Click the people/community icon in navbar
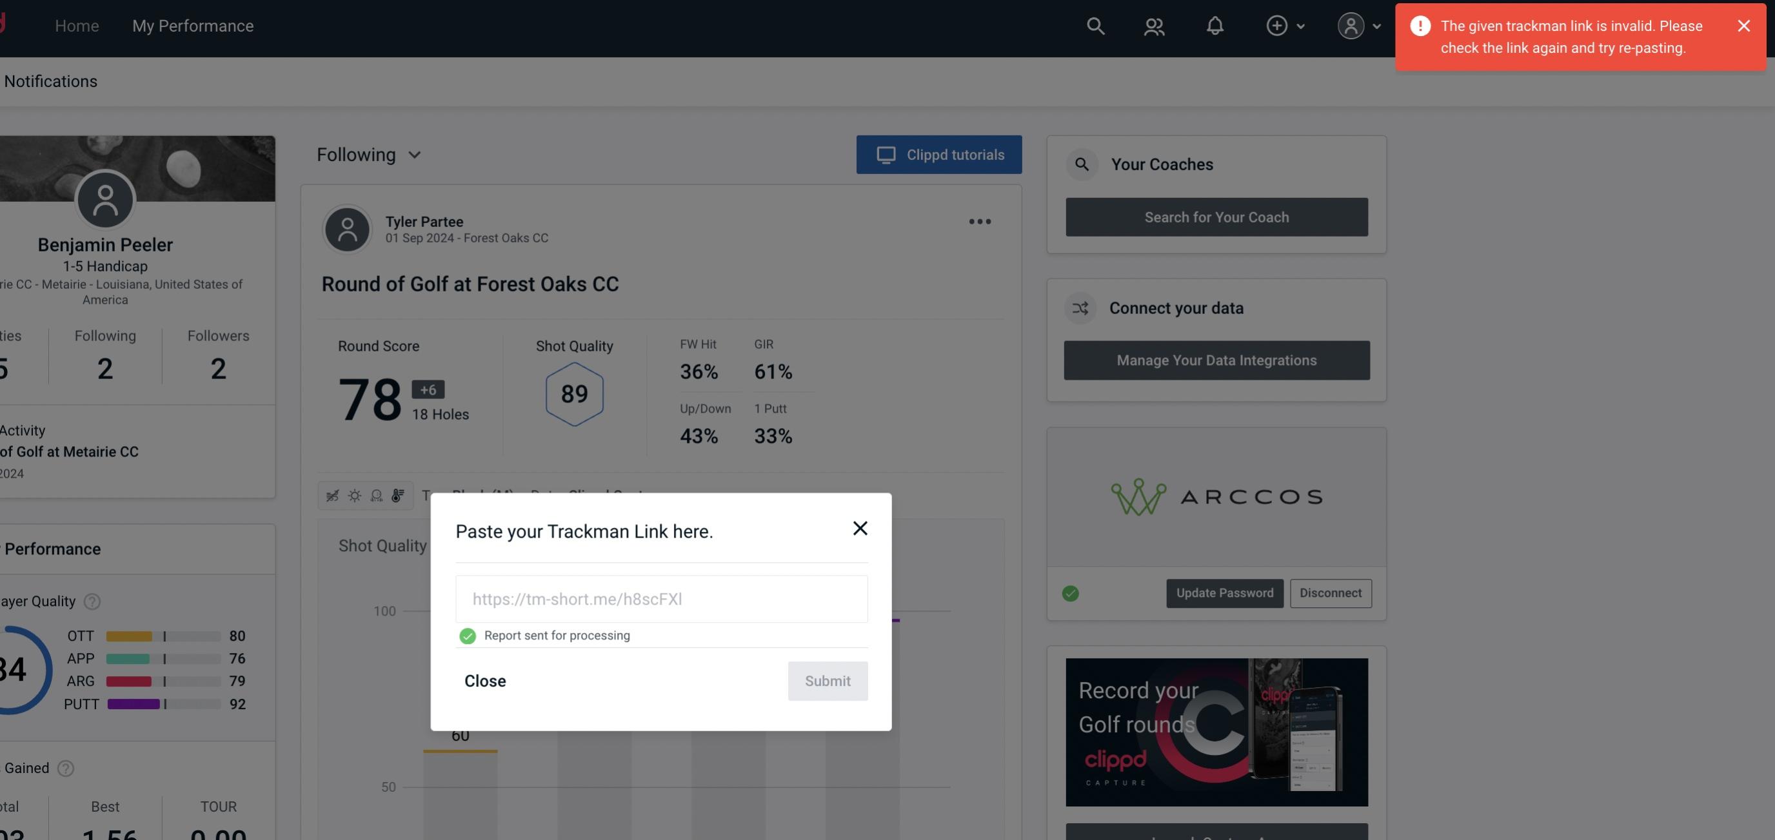The image size is (1775, 840). click(1153, 25)
